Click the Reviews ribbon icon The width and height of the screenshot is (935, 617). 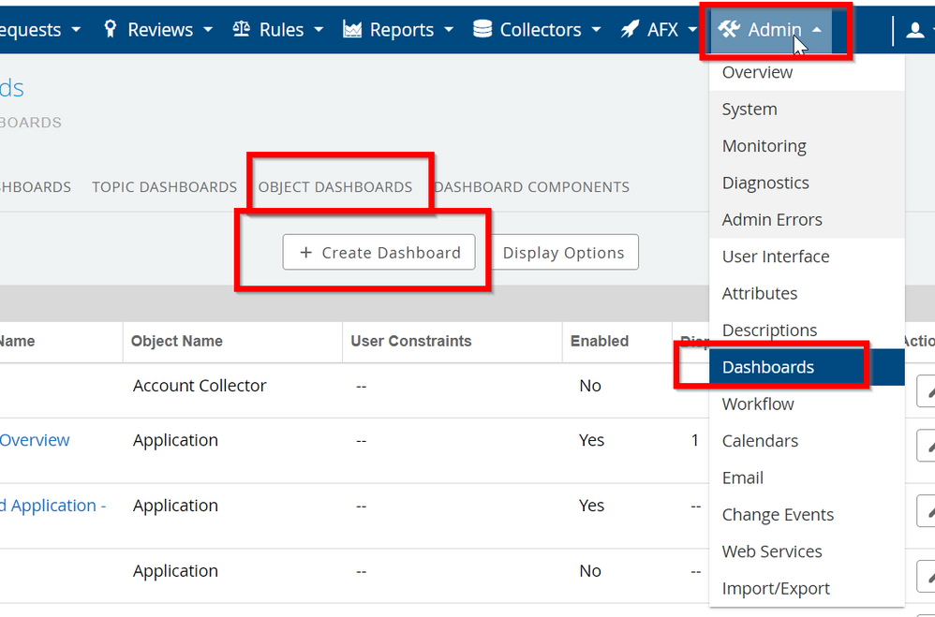click(111, 30)
